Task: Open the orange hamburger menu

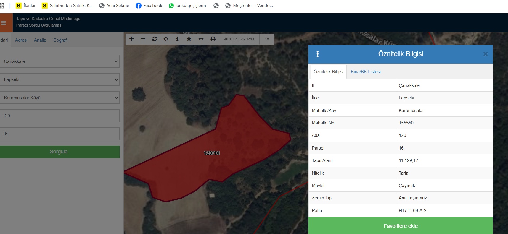Action: tap(4, 23)
